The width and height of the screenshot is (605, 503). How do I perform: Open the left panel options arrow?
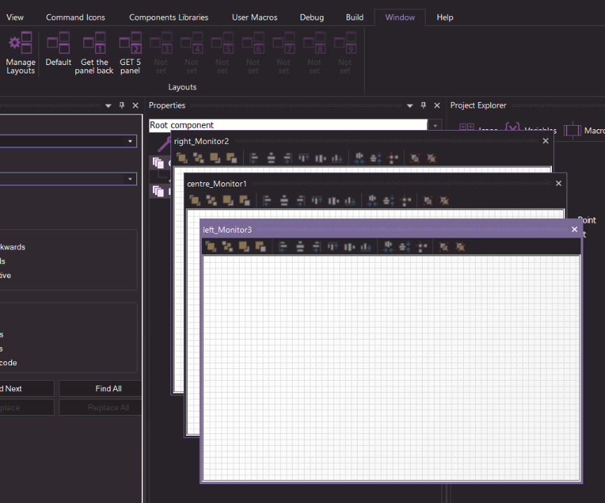(108, 105)
